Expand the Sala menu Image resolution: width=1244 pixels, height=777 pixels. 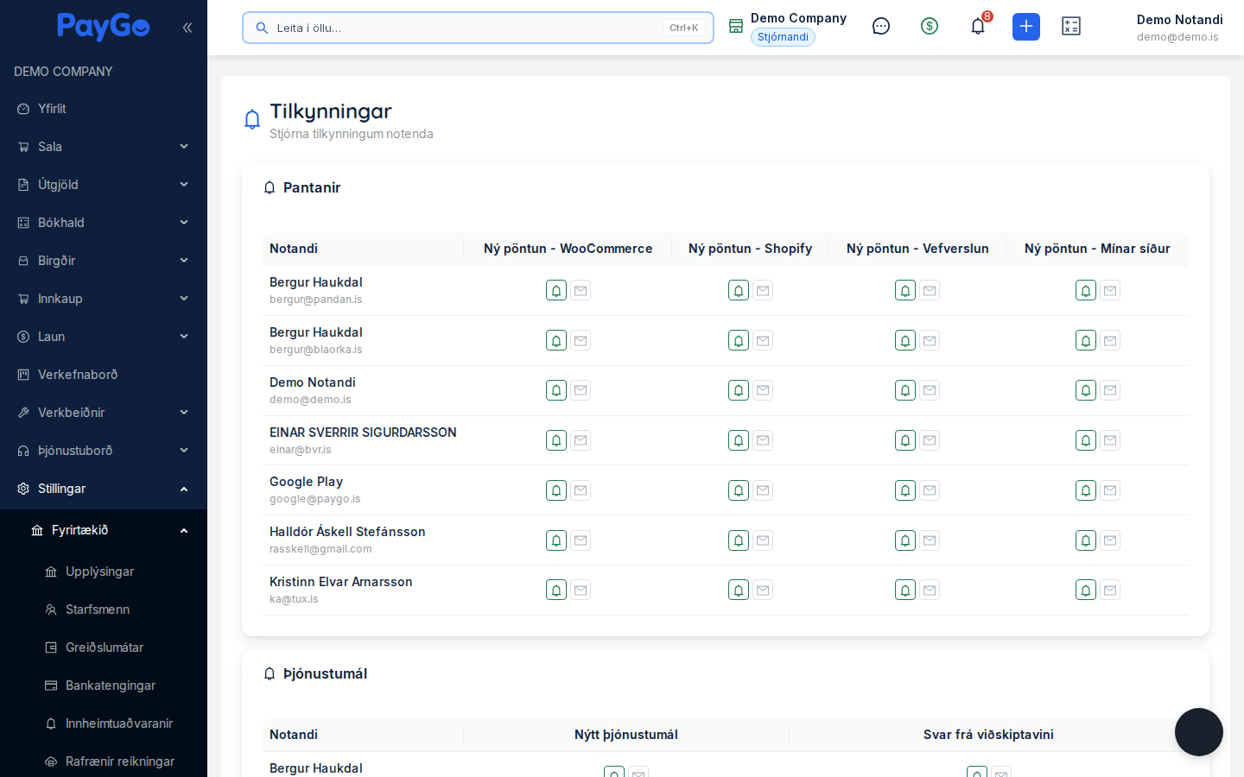pos(104,147)
